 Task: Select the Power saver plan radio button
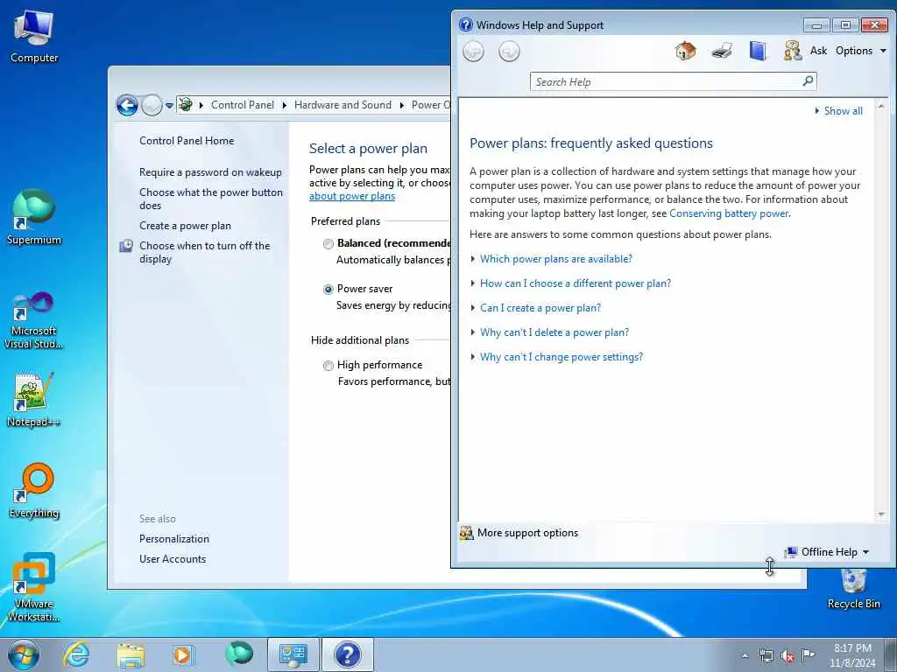tap(328, 289)
